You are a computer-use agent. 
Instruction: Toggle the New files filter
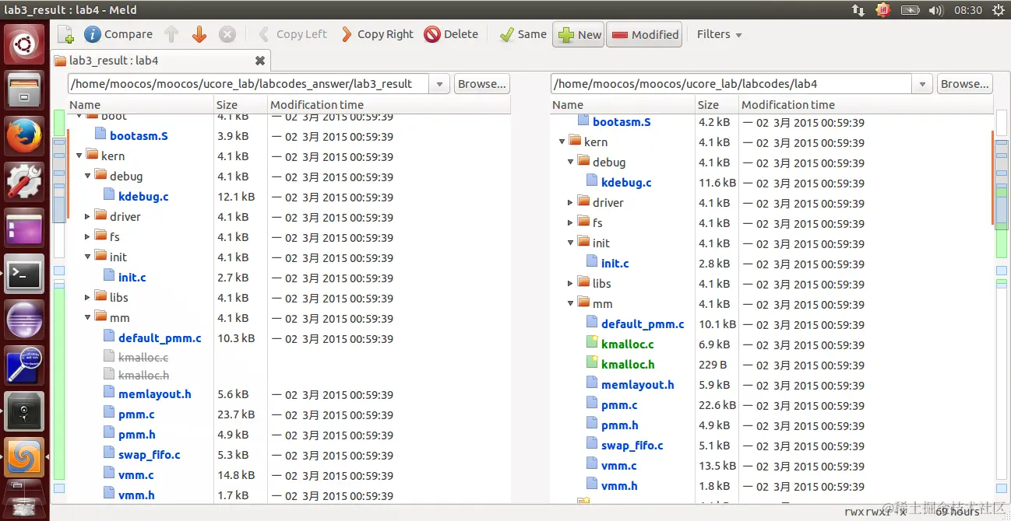(x=579, y=34)
